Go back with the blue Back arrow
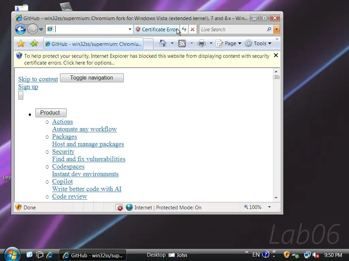349x261 pixels. tap(20, 29)
